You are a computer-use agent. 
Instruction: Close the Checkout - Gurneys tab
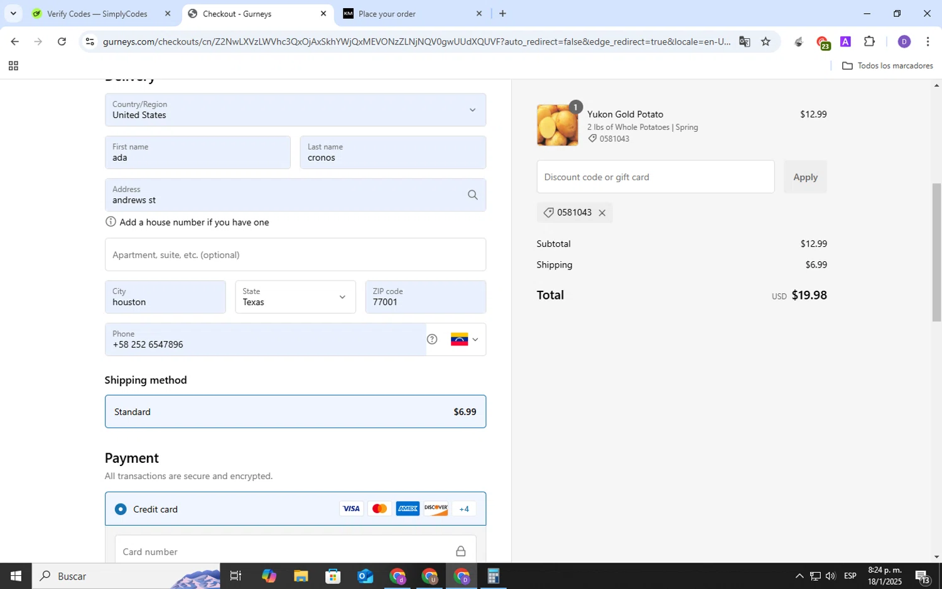pyautogui.click(x=323, y=13)
